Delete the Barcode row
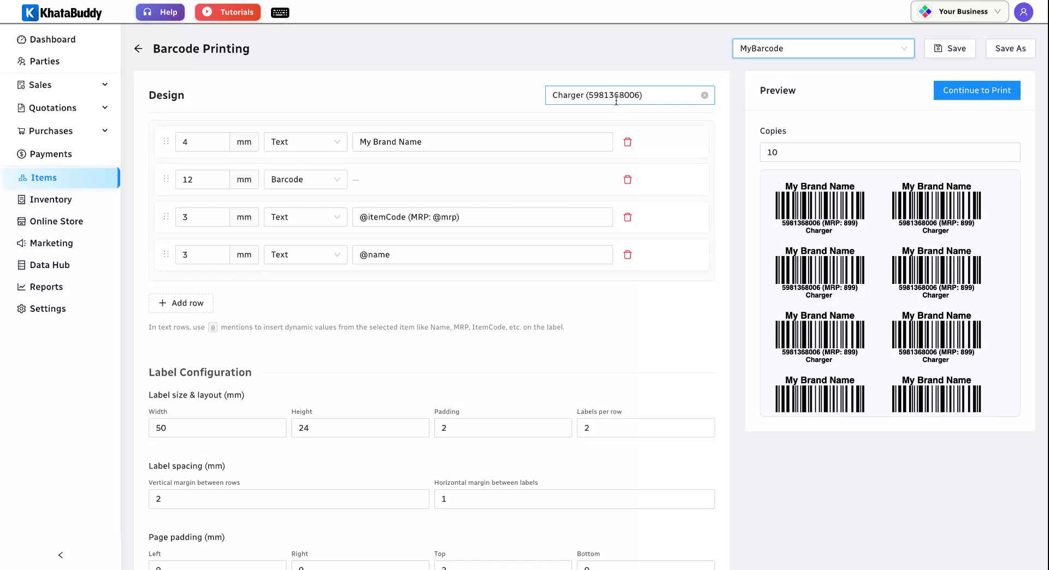The width and height of the screenshot is (1049, 570). coord(627,180)
